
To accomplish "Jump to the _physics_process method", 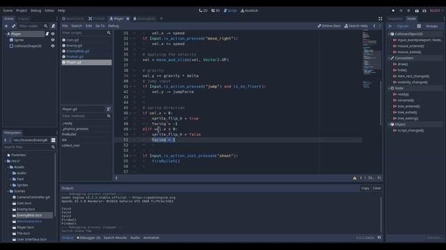I will (75, 128).
